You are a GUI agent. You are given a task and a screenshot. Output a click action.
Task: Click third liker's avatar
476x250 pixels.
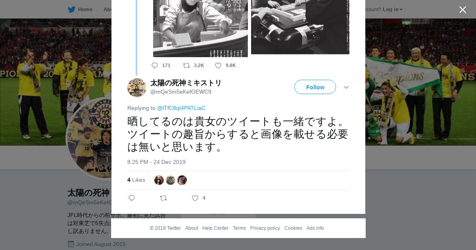[182, 180]
